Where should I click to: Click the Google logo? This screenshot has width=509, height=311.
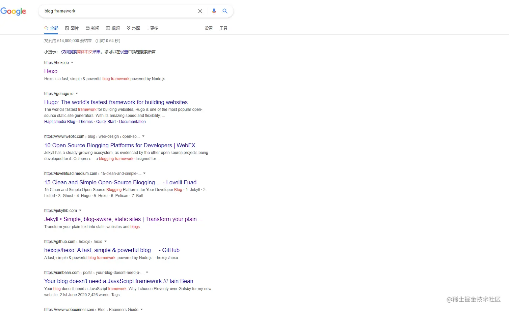coord(13,11)
